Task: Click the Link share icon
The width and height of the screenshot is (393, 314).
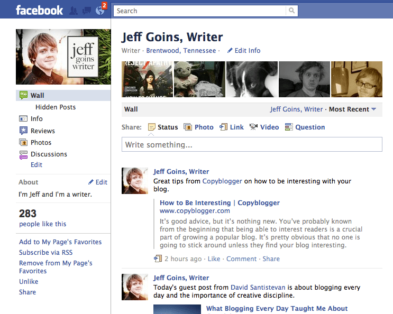Action: click(x=223, y=127)
